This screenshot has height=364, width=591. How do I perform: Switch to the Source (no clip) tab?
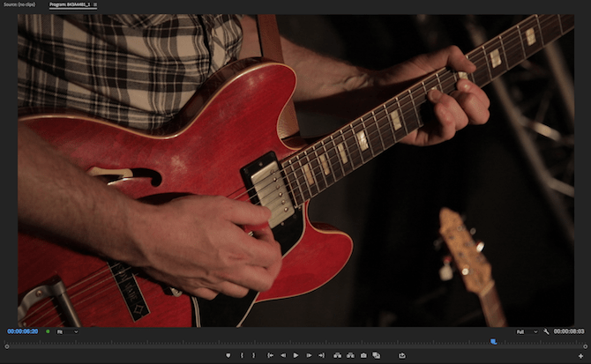[19, 4]
